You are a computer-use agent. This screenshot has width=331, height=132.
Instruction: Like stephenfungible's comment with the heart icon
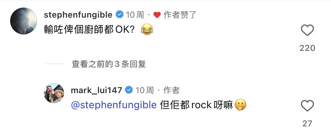307,30
